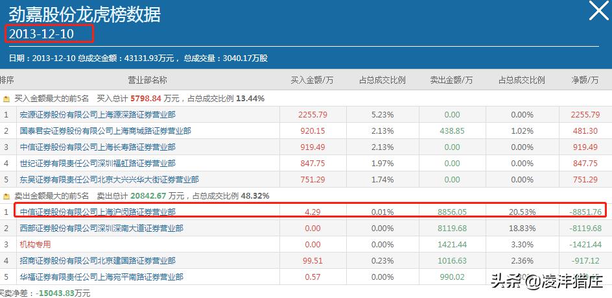Click the folder icon beside 买入金额最大的前5名
612x298 pixels.
pos(6,99)
